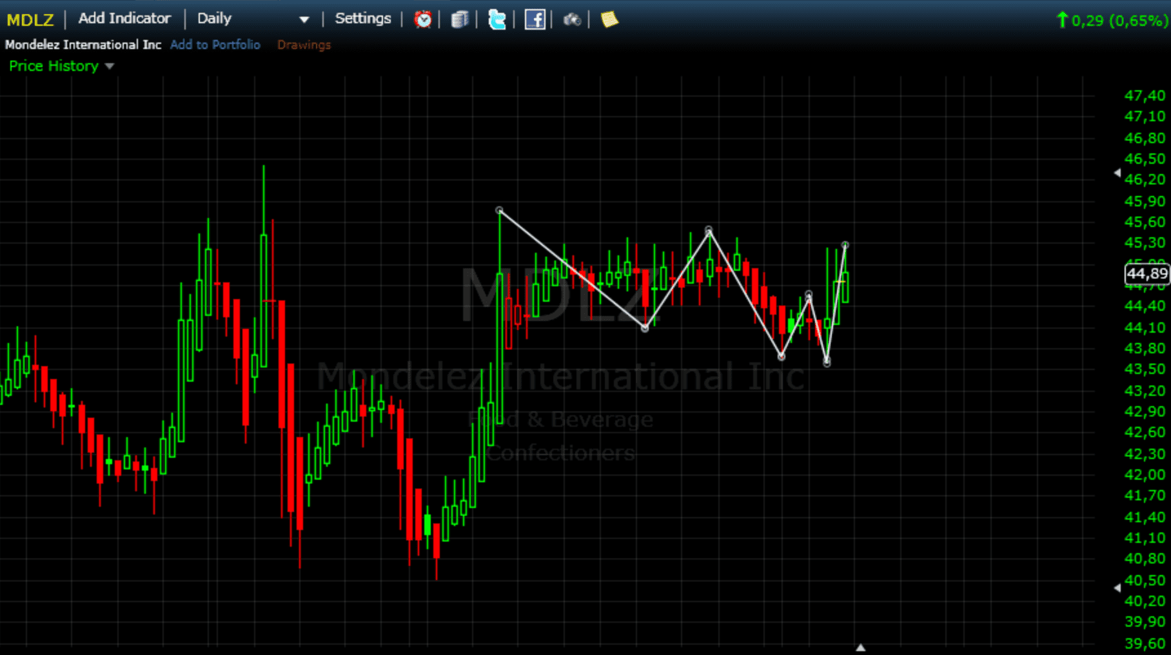Open the Drawings link
Viewport: 1171px width, 655px height.
pos(304,44)
